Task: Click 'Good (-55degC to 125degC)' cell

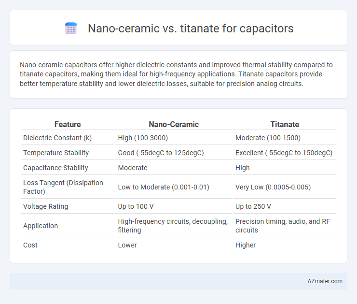Action: pyautogui.click(x=161, y=153)
